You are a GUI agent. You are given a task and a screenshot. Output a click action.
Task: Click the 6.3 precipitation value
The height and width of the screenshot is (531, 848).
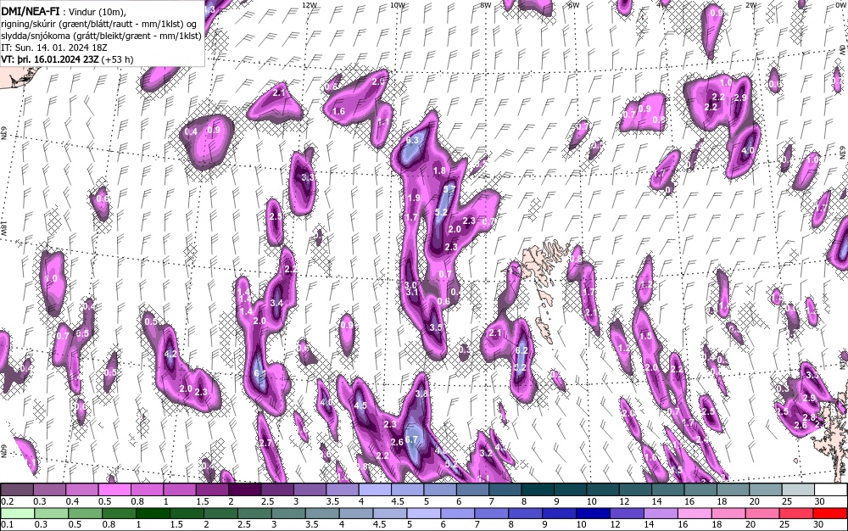pos(412,140)
